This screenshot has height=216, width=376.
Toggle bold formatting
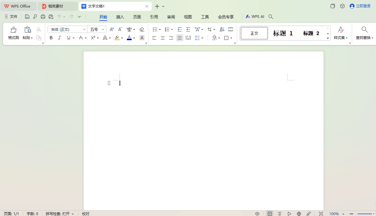51,38
